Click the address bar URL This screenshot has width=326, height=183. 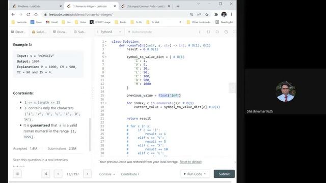[81, 15]
